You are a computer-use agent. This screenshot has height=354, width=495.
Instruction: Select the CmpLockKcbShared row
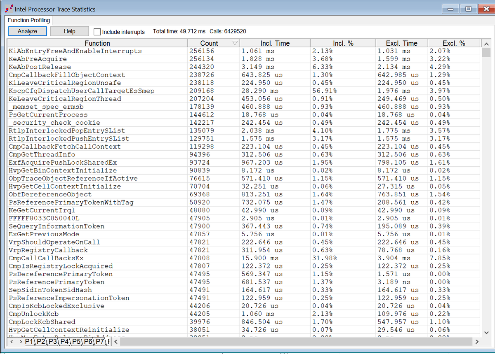point(244,322)
